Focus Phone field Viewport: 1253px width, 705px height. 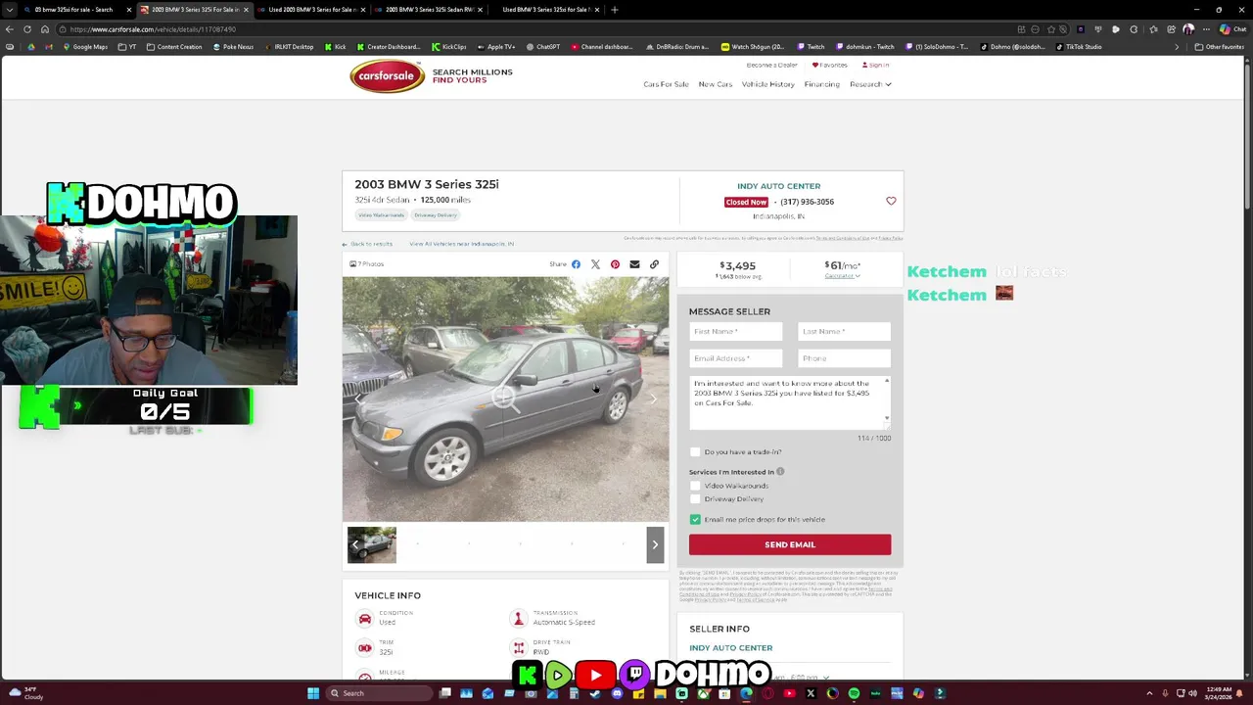coord(845,358)
